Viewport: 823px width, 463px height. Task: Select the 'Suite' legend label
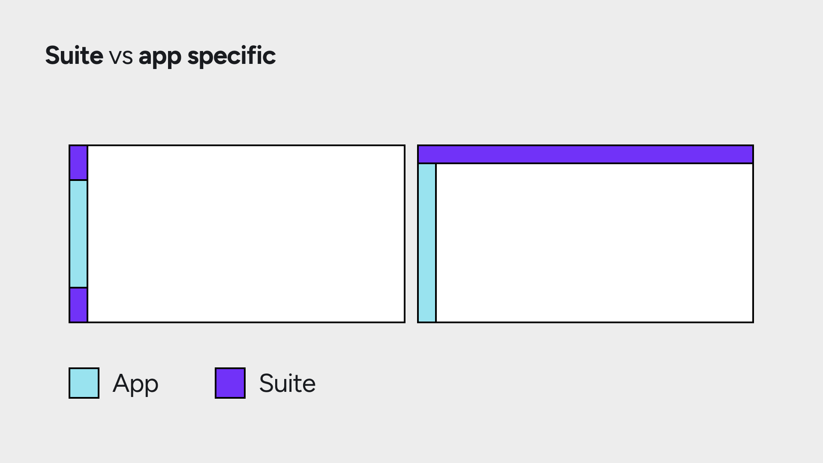pos(287,383)
